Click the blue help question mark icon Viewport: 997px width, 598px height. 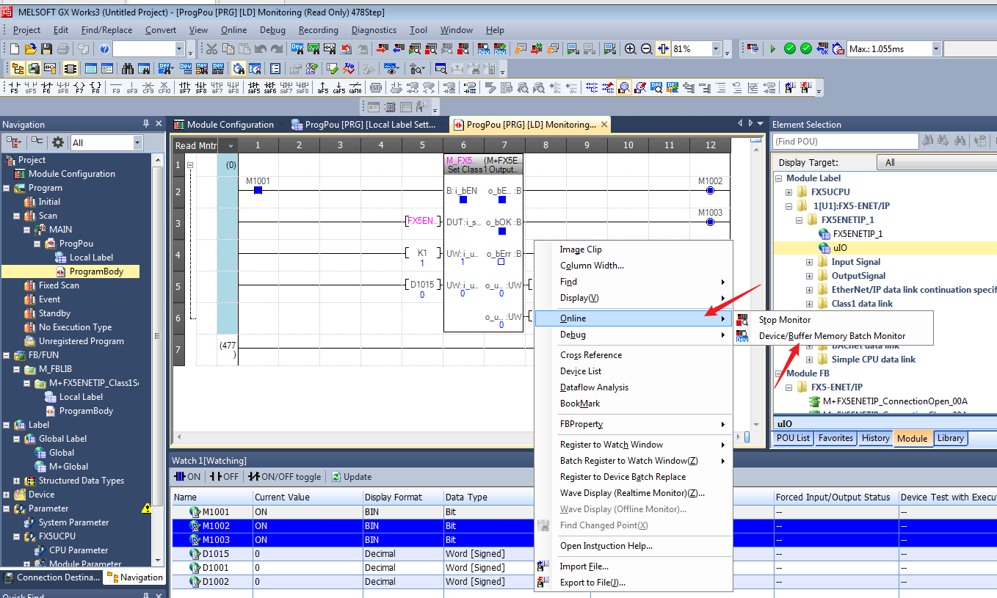click(104, 49)
